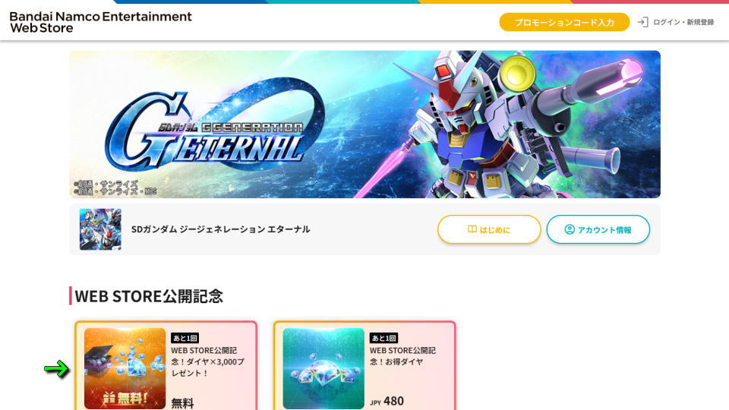
Task: Click the JPY 480 price label
Action: (x=387, y=401)
